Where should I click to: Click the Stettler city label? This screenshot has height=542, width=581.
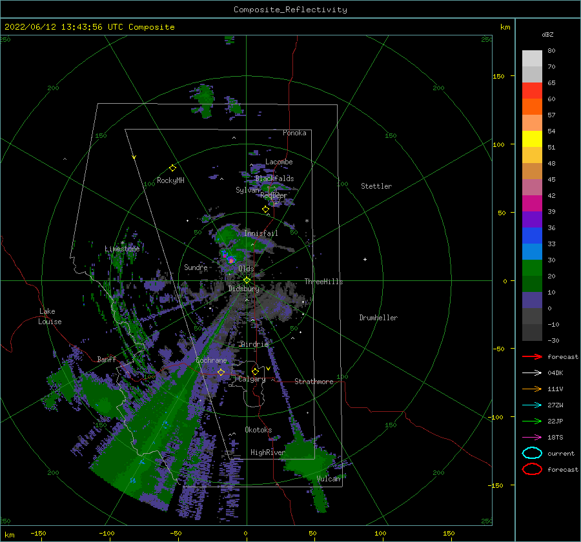(x=376, y=186)
